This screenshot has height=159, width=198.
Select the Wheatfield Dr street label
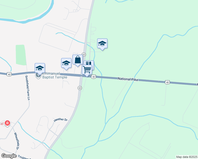pos(17,141)
